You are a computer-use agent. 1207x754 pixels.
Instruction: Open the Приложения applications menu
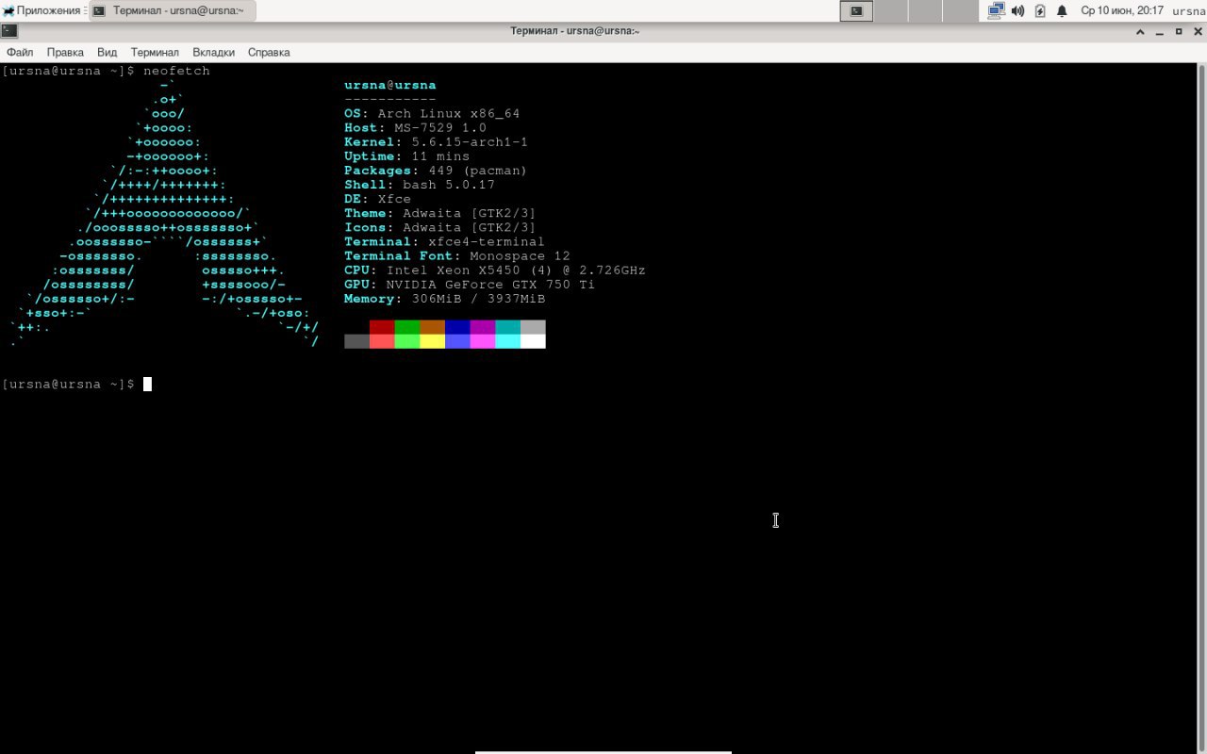coord(44,10)
